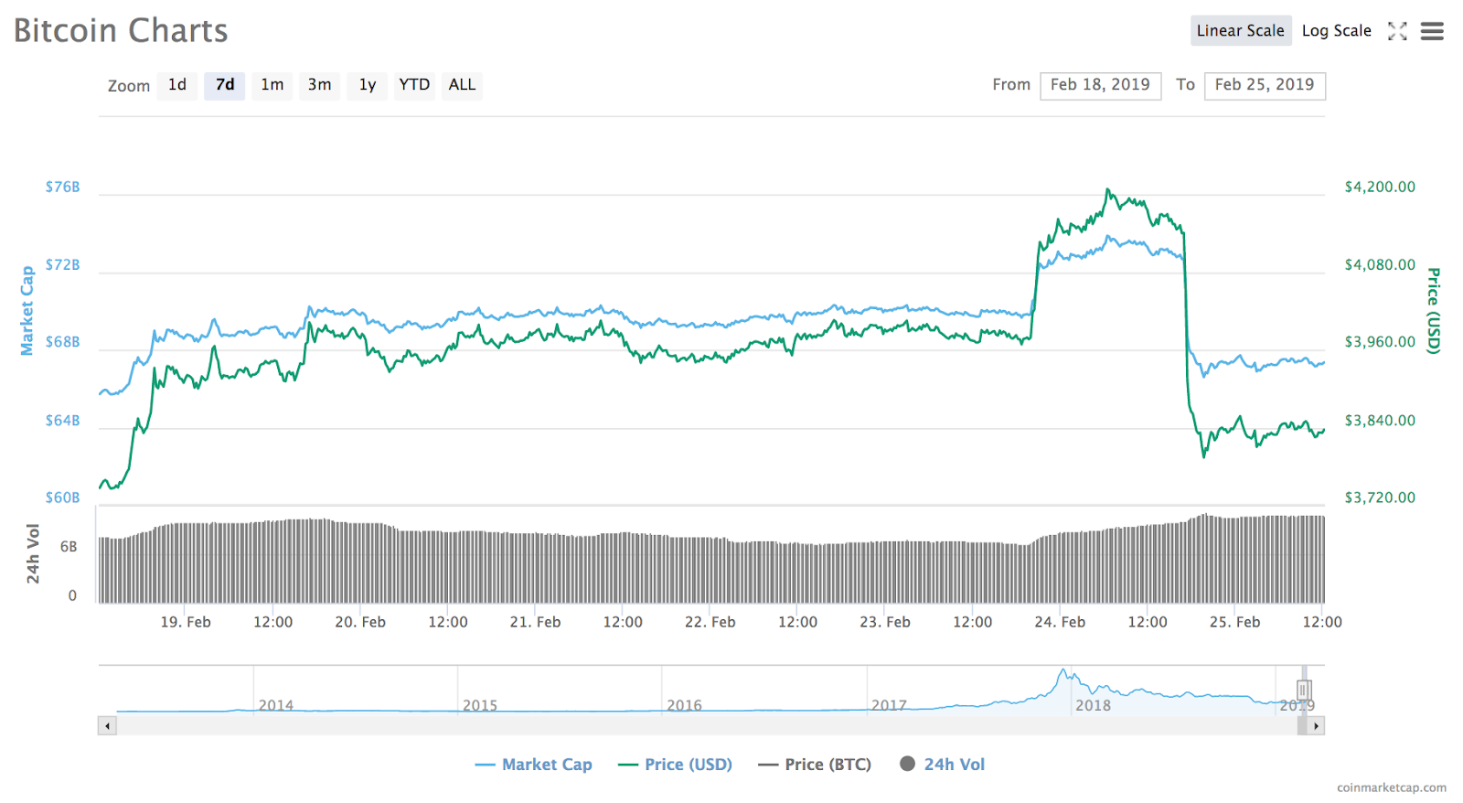
Task: Click the 20. Feb x-axis label
Action: coord(360,622)
